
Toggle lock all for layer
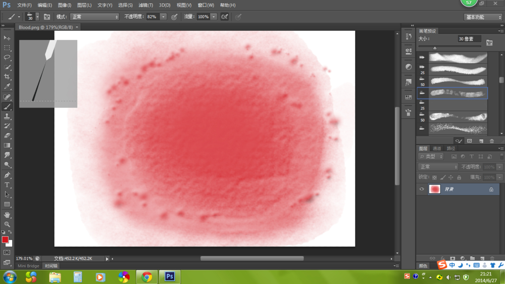tap(459, 177)
